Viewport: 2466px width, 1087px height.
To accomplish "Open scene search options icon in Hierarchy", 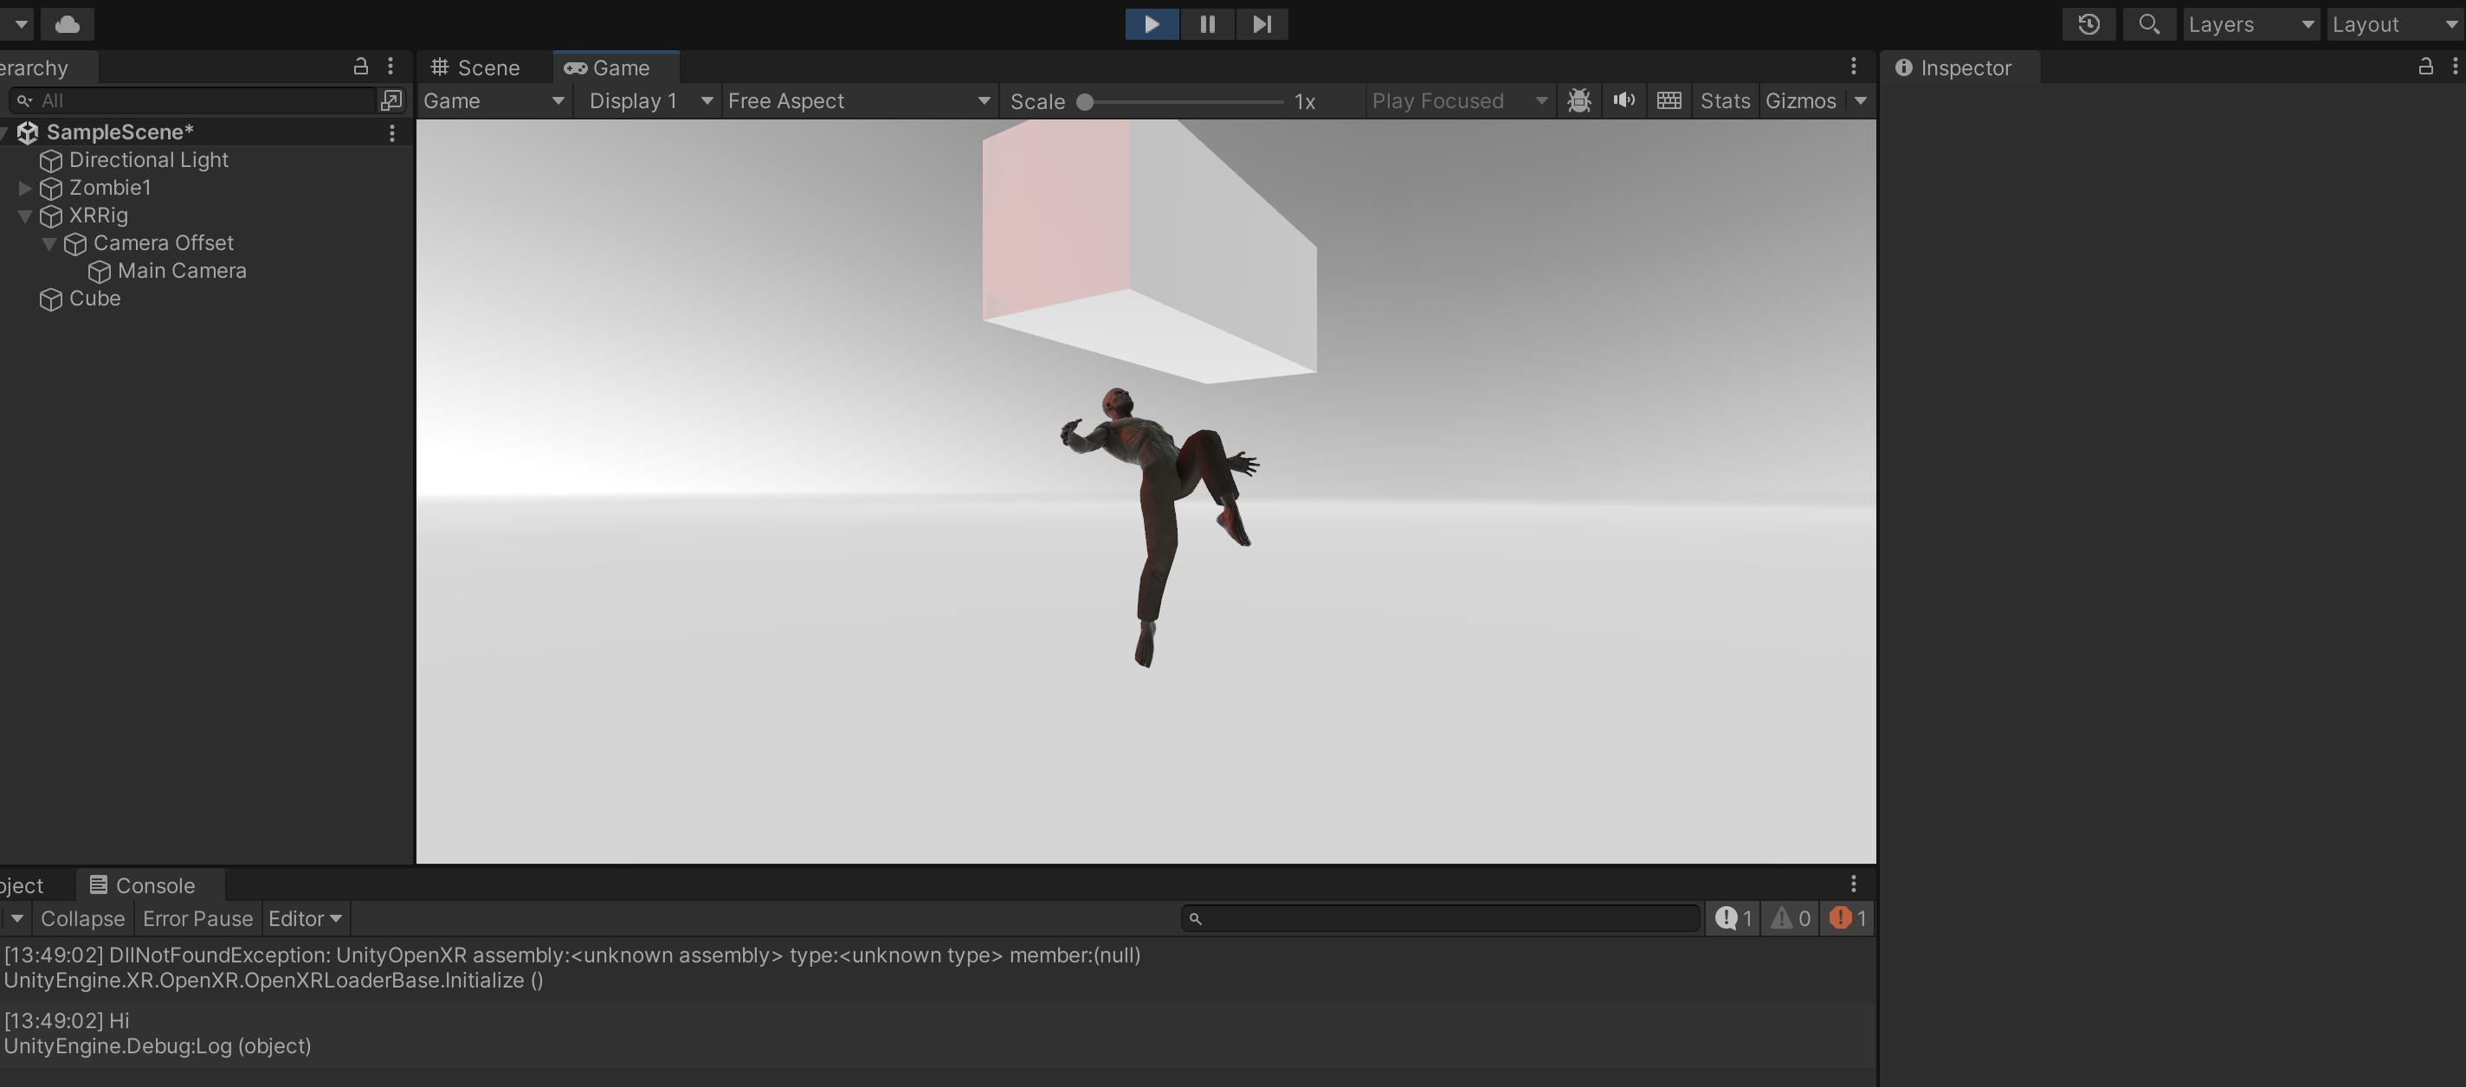I will point(391,100).
